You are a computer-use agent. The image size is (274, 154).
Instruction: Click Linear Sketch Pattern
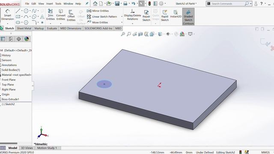102,17
